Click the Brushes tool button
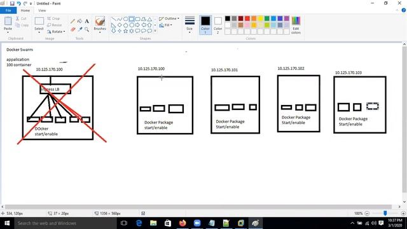Screen dimensions: 407x229 click(100, 24)
